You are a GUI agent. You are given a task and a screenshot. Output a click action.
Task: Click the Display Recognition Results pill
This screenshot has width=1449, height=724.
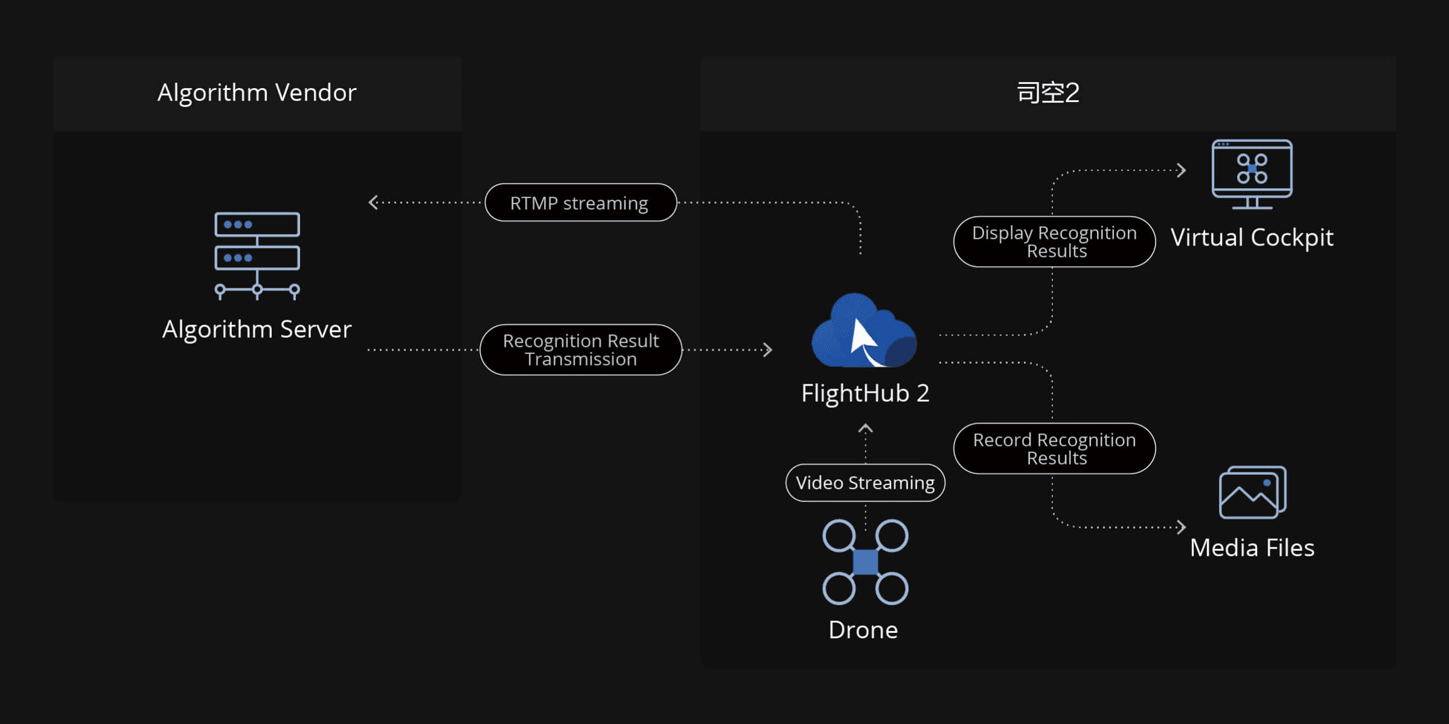point(1054,241)
